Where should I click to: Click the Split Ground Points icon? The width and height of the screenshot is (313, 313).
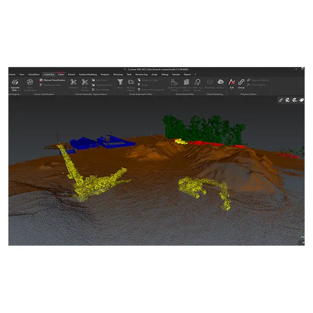(x=174, y=82)
